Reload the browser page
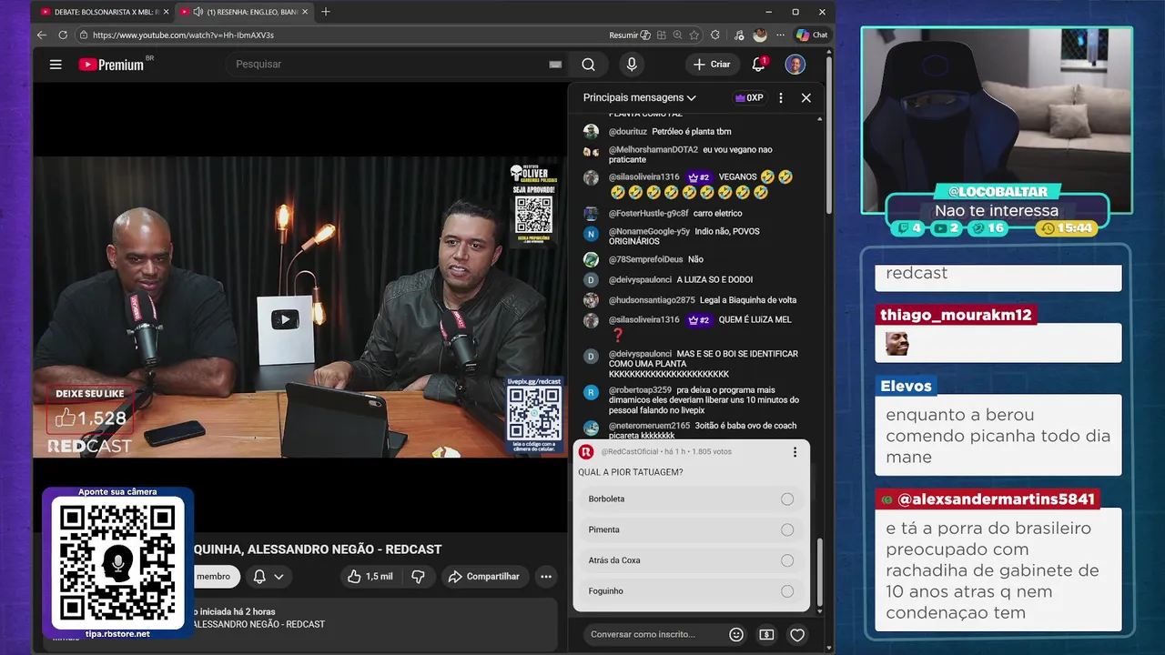This screenshot has width=1165, height=655. (x=63, y=35)
